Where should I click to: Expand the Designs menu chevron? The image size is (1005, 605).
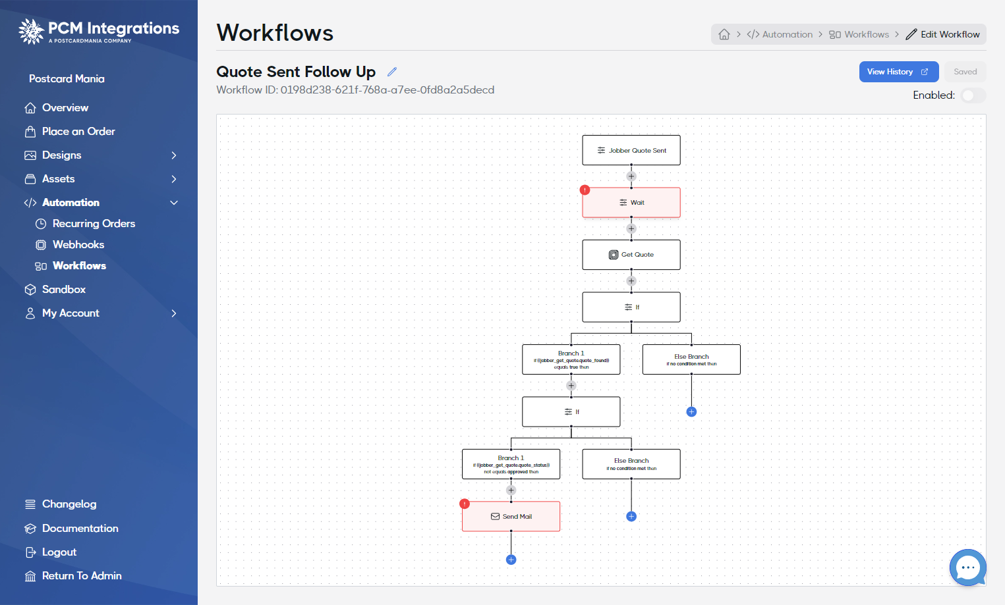(x=174, y=155)
